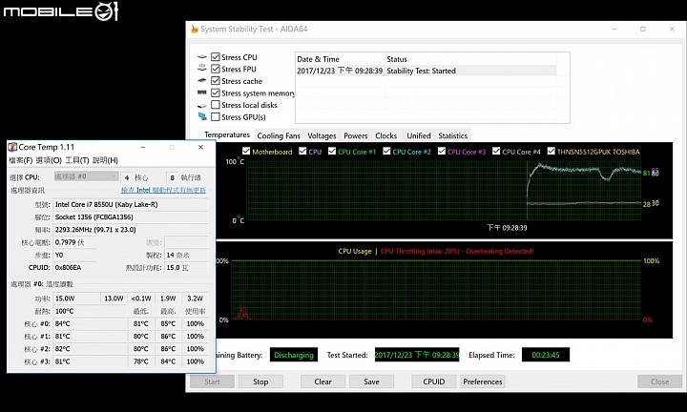The height and width of the screenshot is (412, 687).
Task: Switch to the Temperatures tab
Action: click(x=227, y=134)
